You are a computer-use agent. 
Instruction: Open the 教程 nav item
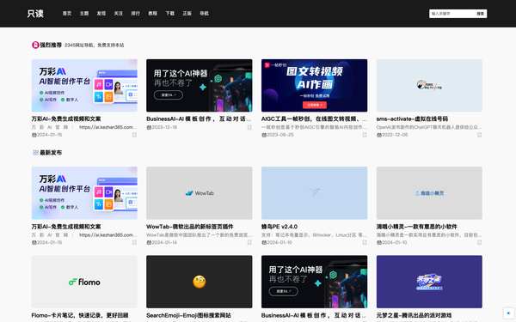[x=153, y=14]
